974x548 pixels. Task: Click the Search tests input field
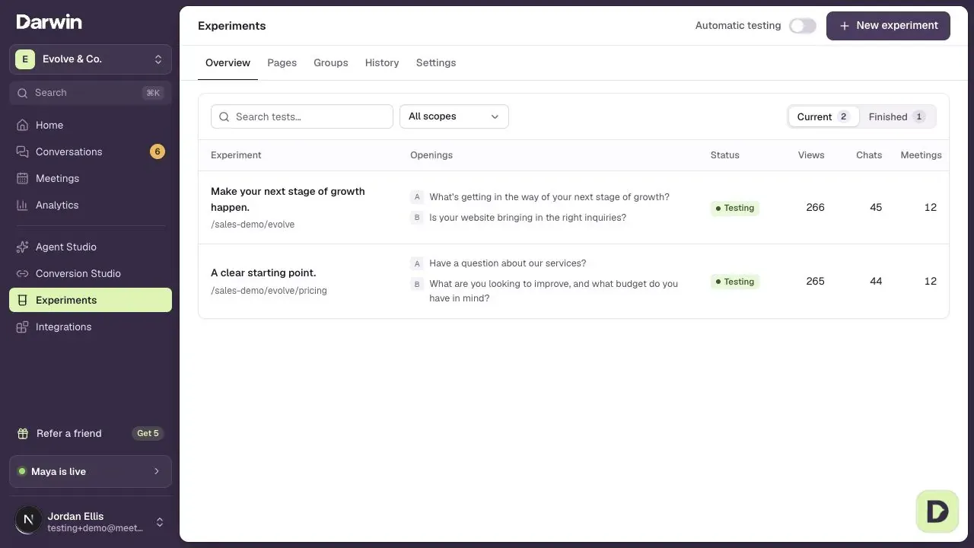point(302,116)
